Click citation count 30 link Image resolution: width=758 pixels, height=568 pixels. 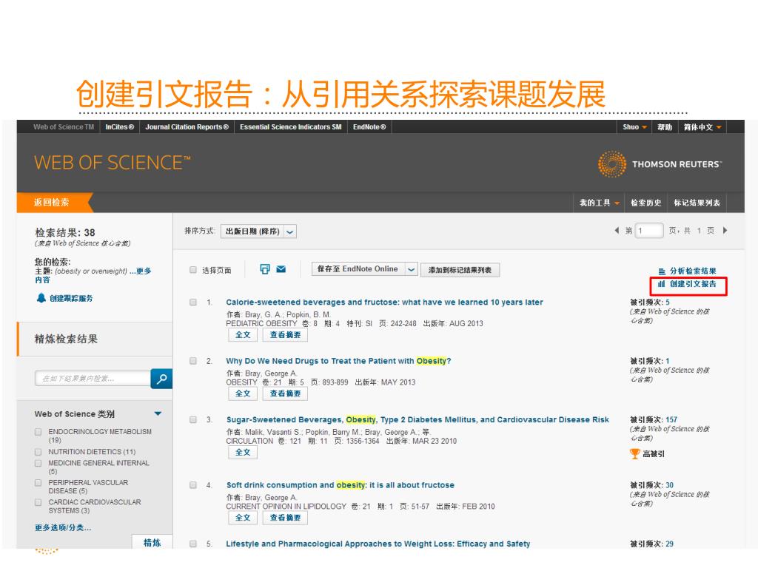coord(669,485)
